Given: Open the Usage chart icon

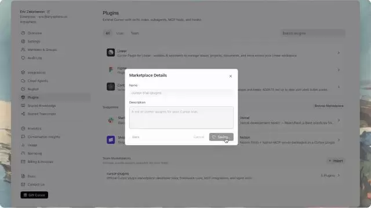Looking at the screenshot, I should coord(23,145).
